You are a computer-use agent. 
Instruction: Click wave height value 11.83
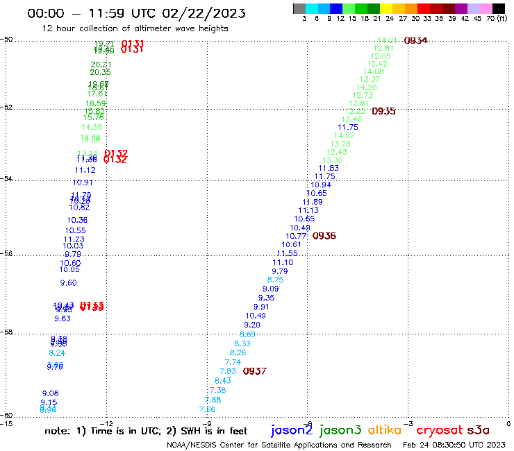[329, 168]
